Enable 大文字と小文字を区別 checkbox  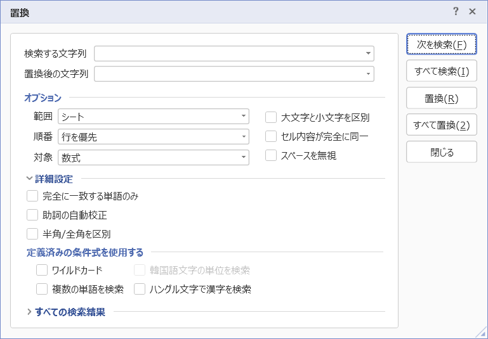tap(271, 117)
